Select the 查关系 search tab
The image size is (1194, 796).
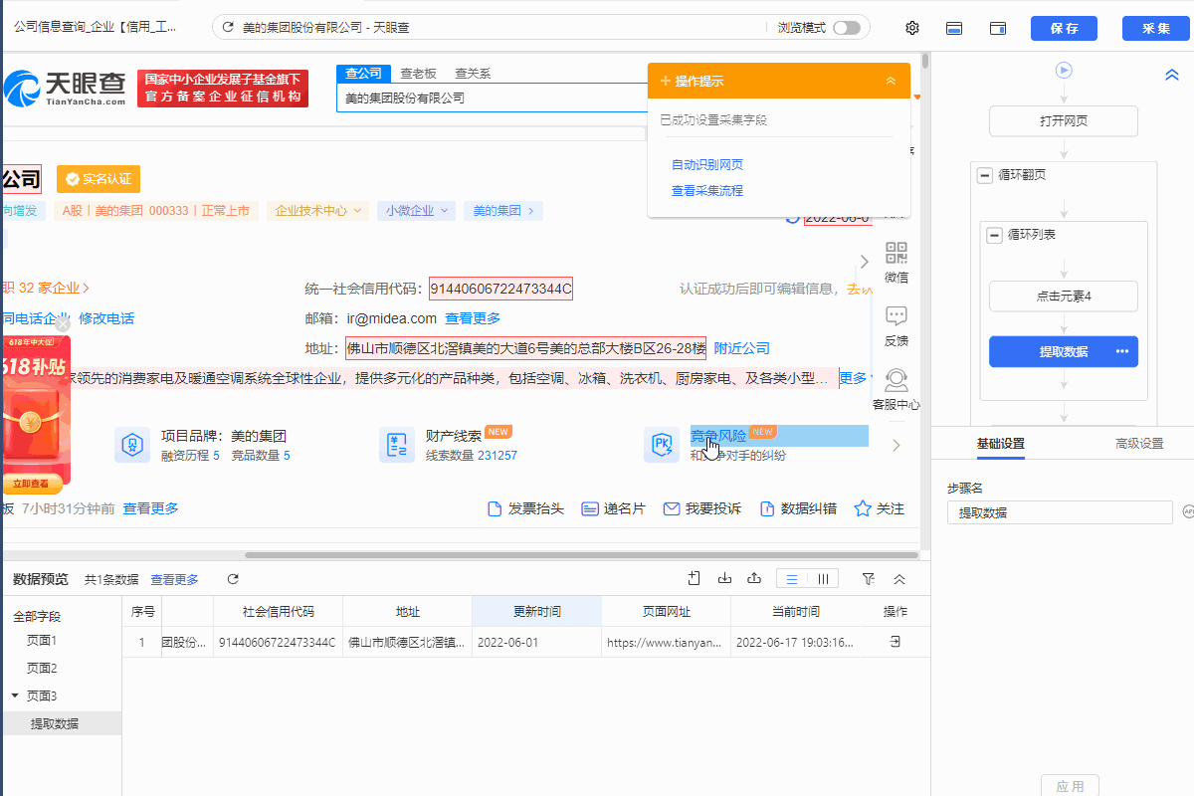pyautogui.click(x=473, y=74)
